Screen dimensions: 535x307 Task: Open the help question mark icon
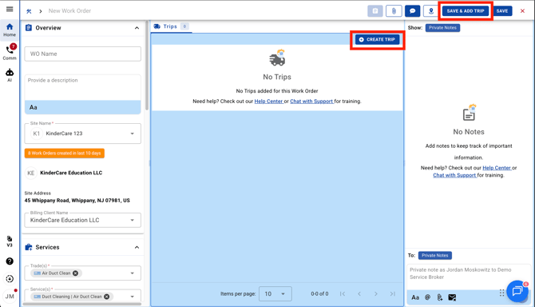(10, 261)
